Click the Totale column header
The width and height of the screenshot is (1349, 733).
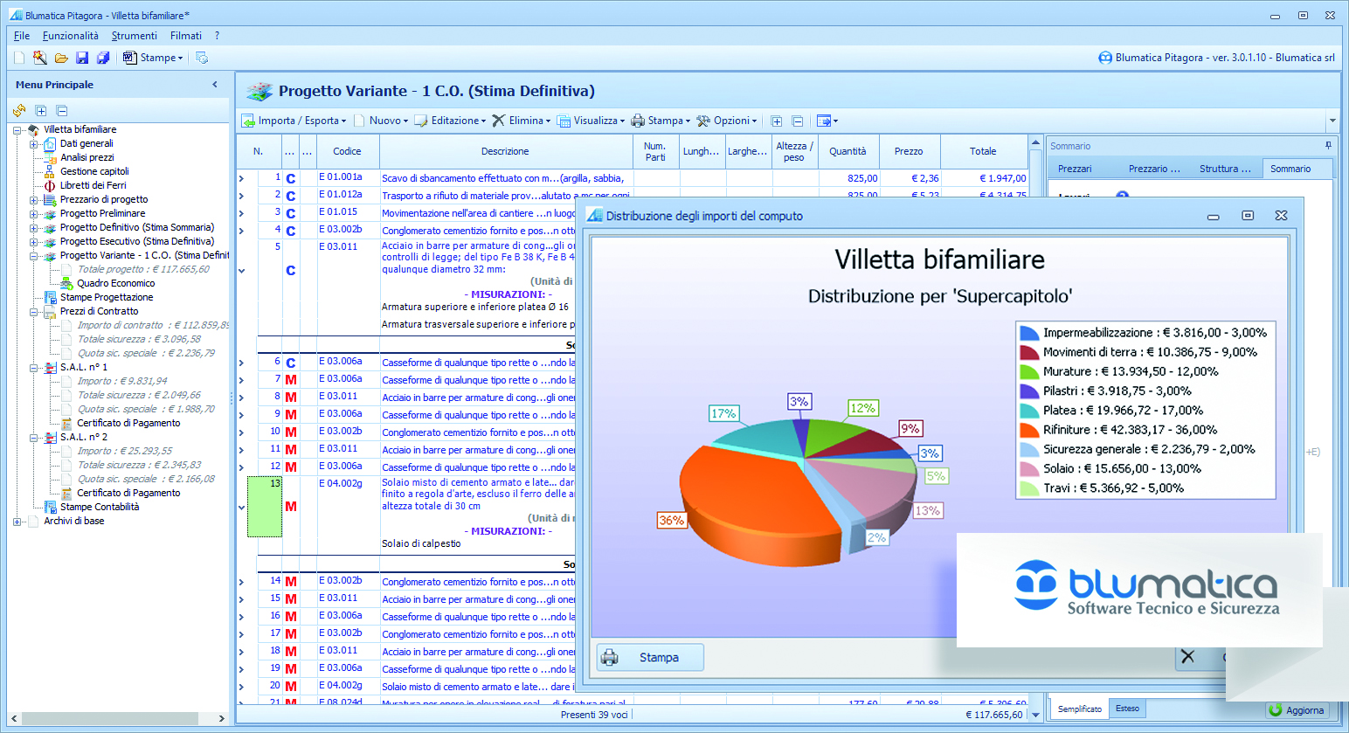(x=983, y=151)
